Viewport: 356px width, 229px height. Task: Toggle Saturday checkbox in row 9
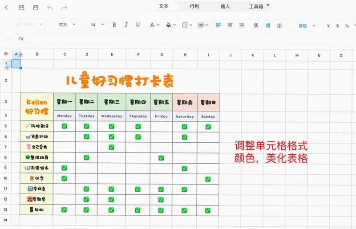(184, 169)
